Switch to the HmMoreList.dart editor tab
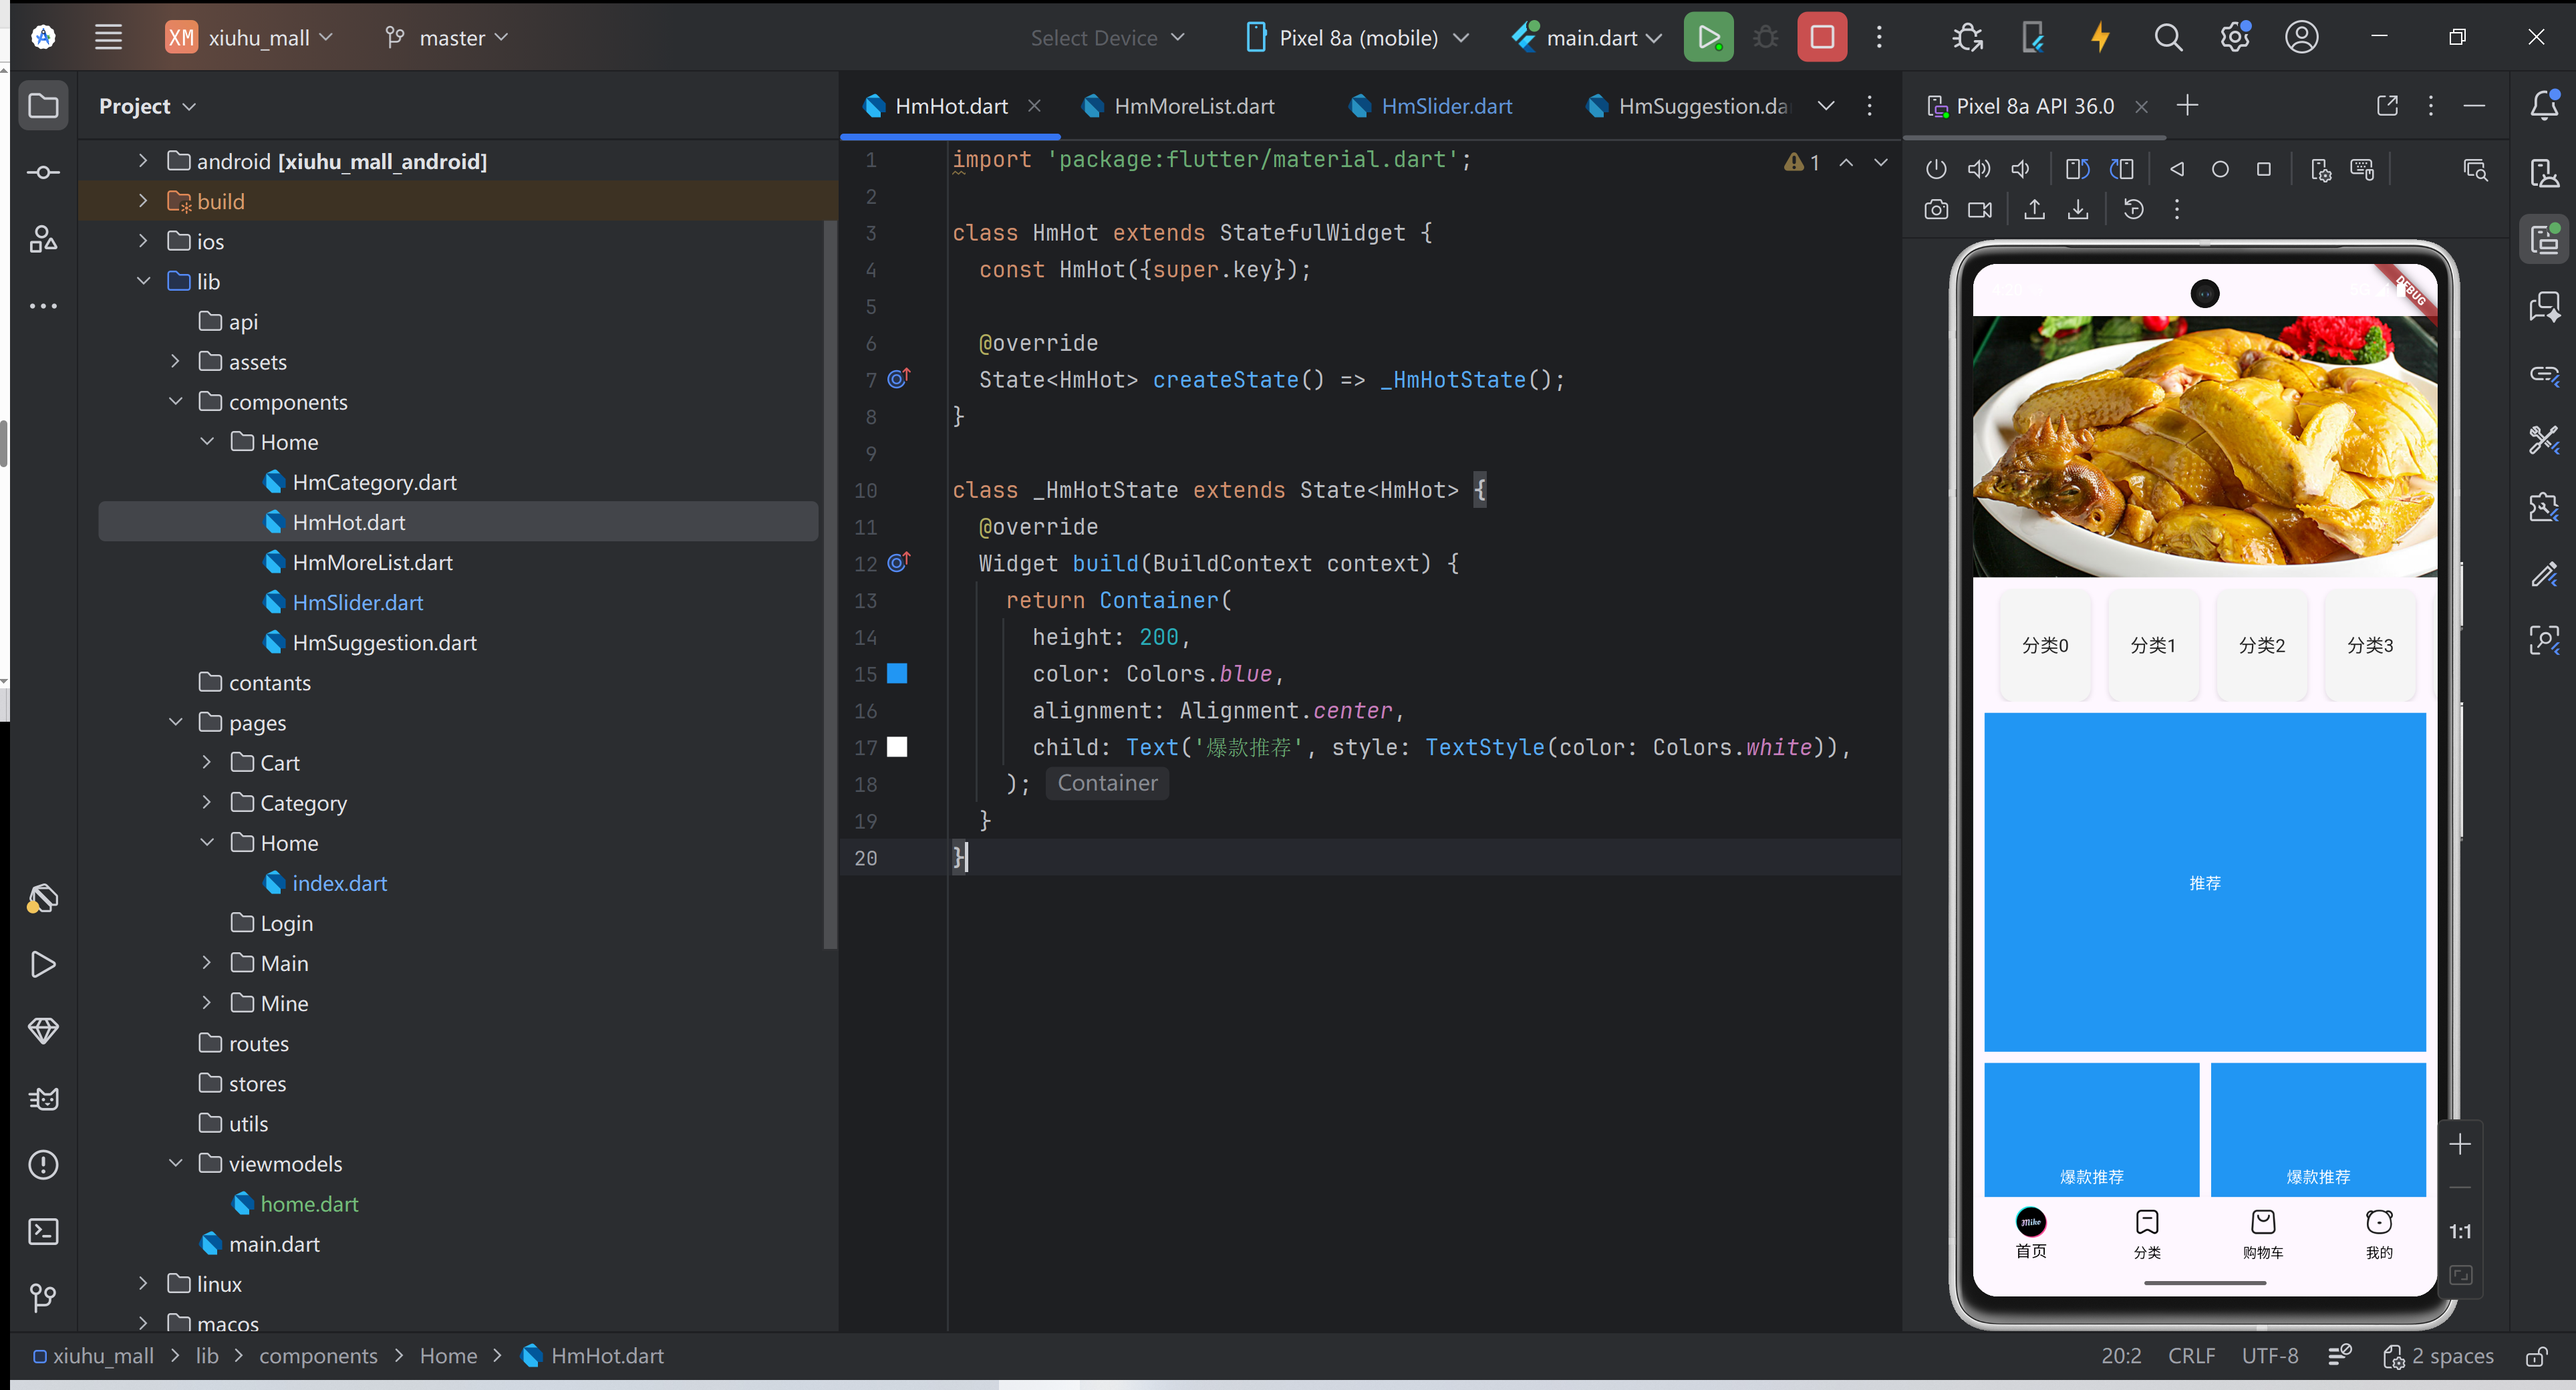The height and width of the screenshot is (1390, 2576). point(1193,106)
